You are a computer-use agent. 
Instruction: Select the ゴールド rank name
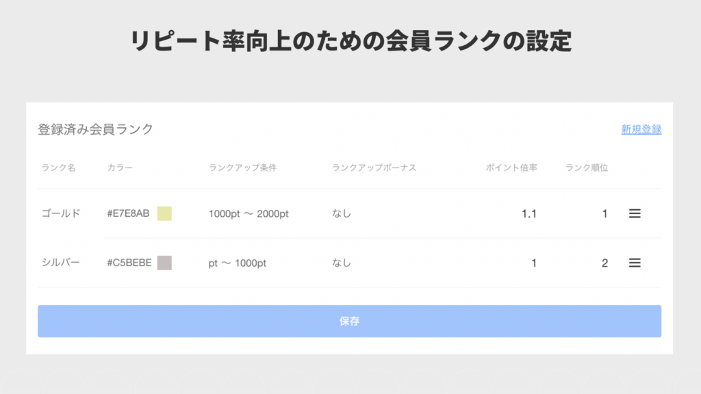61,213
